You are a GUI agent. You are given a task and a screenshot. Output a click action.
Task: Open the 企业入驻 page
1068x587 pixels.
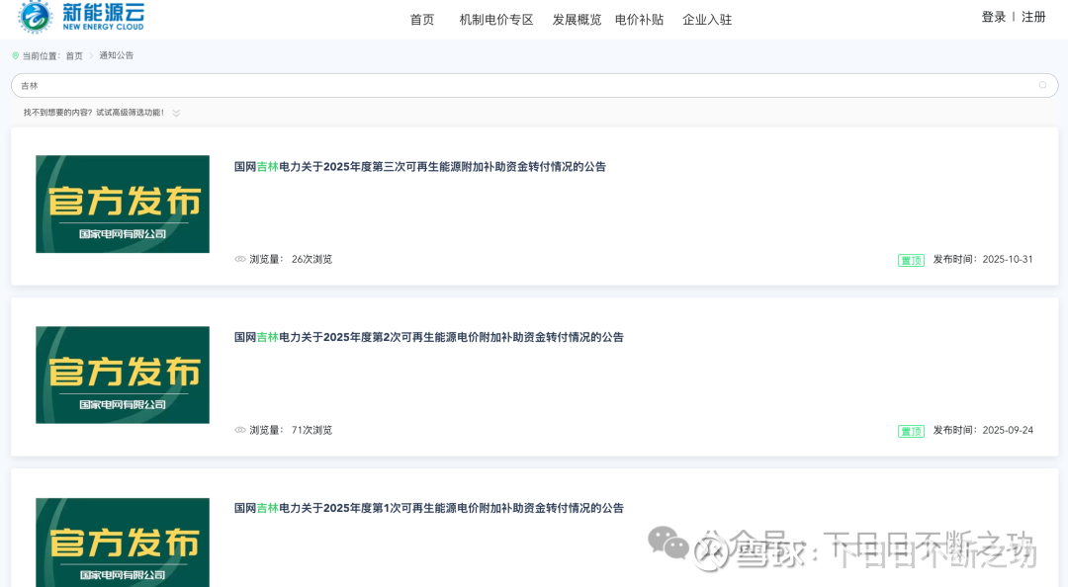tap(707, 20)
